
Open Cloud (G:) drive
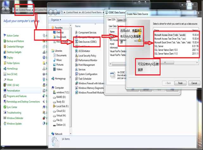click(59, 111)
